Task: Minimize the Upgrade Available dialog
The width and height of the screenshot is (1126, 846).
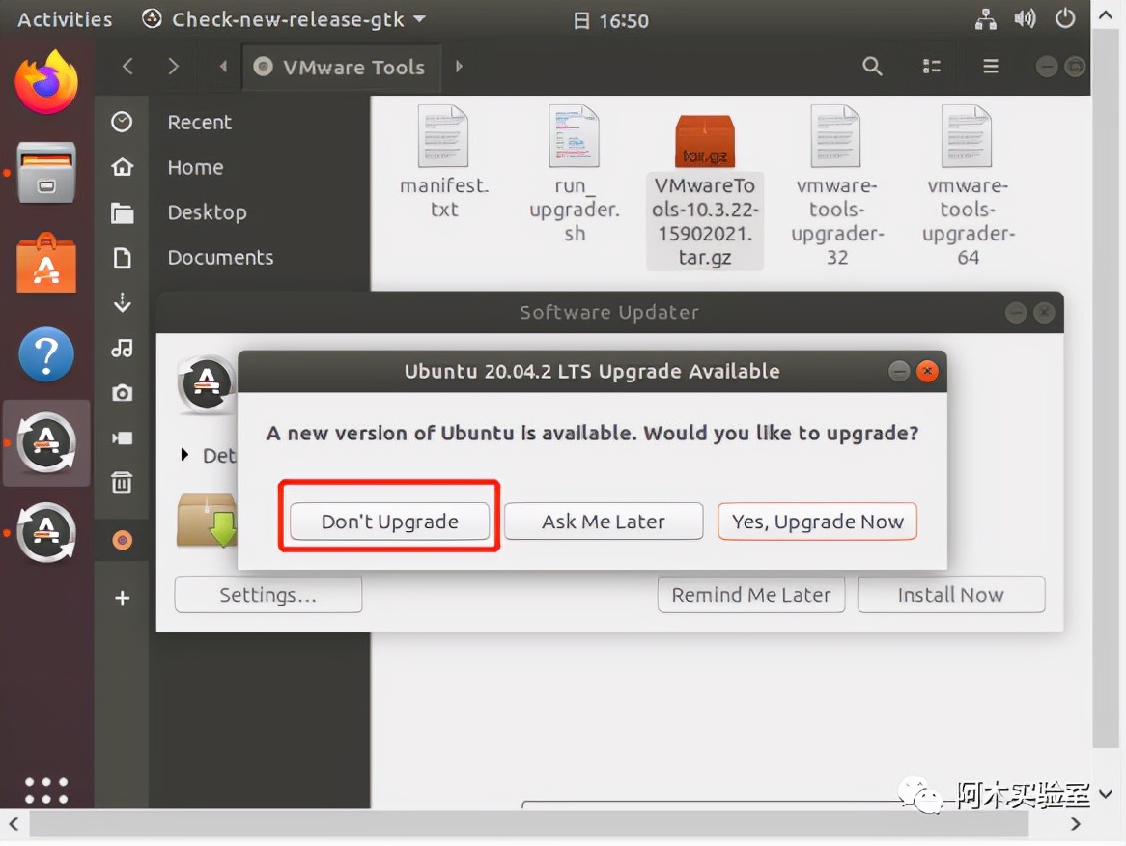Action: (898, 371)
